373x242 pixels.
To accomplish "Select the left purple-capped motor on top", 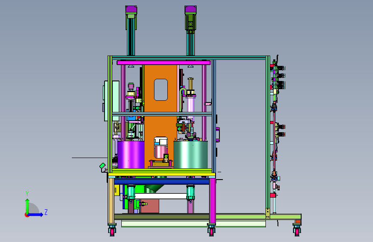I will coord(131,9).
